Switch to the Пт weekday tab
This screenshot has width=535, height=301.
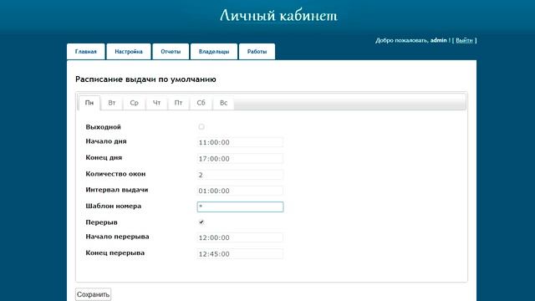(x=178, y=103)
